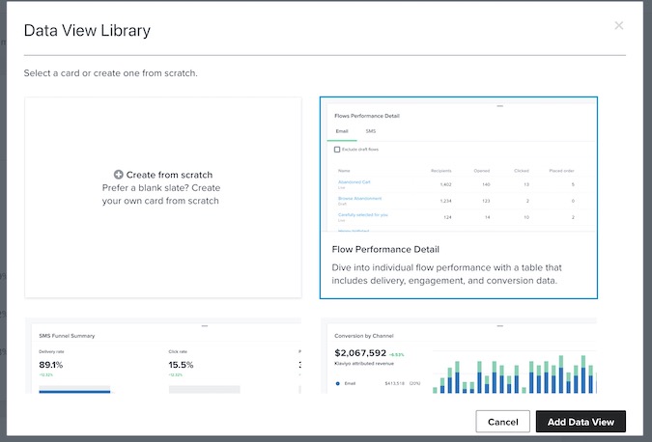Click the Add Data View button
The height and width of the screenshot is (442, 652).
pyautogui.click(x=580, y=422)
